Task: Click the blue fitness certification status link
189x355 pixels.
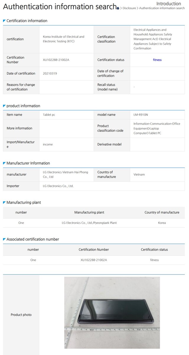Action: pos(157,60)
